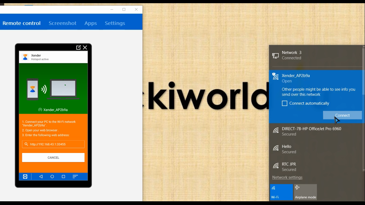Viewport: 365px width, 205px height.
Task: Pop out the phone screen to a window
Action: [78, 48]
